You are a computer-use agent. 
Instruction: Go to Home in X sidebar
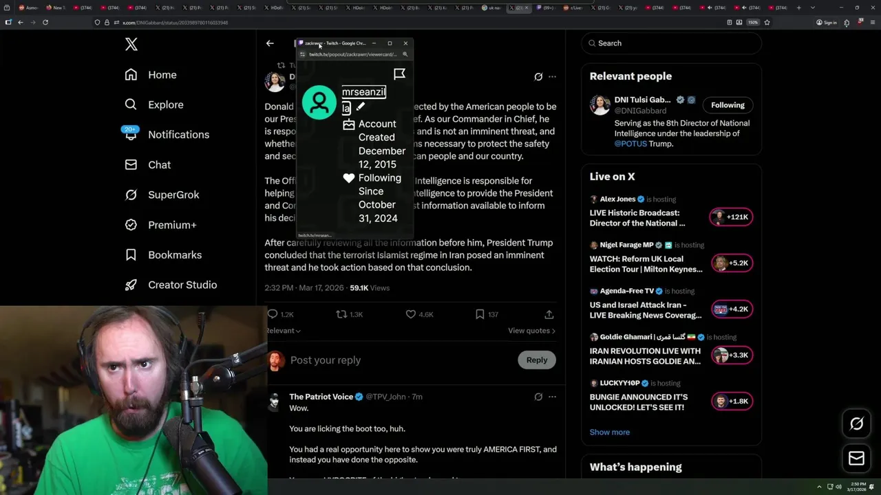tap(151, 75)
